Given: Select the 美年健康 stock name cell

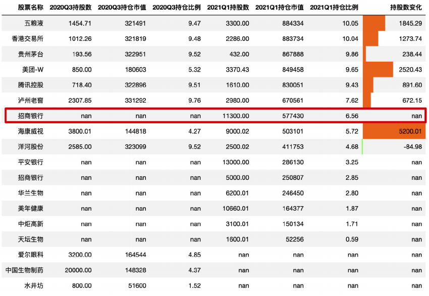Looking at the screenshot, I should [x=30, y=209].
